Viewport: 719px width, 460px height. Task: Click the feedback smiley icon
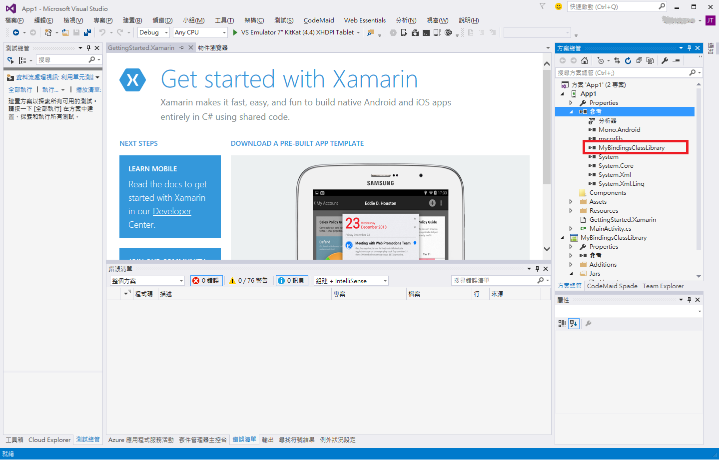coord(559,6)
